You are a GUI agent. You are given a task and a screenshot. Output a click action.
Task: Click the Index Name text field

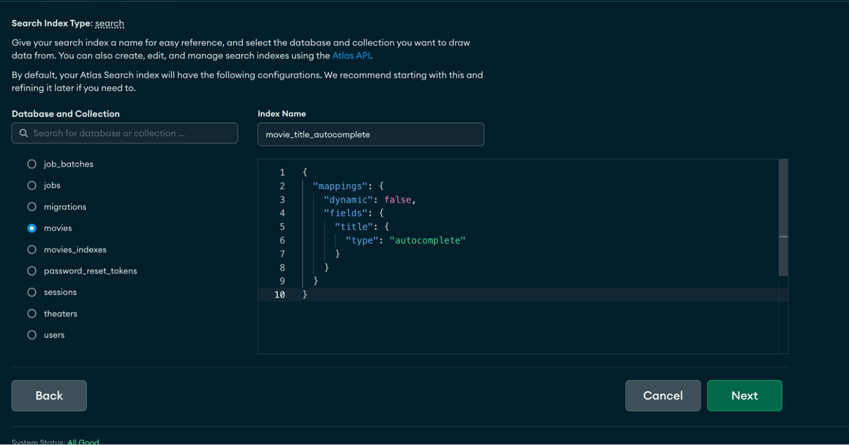click(370, 135)
